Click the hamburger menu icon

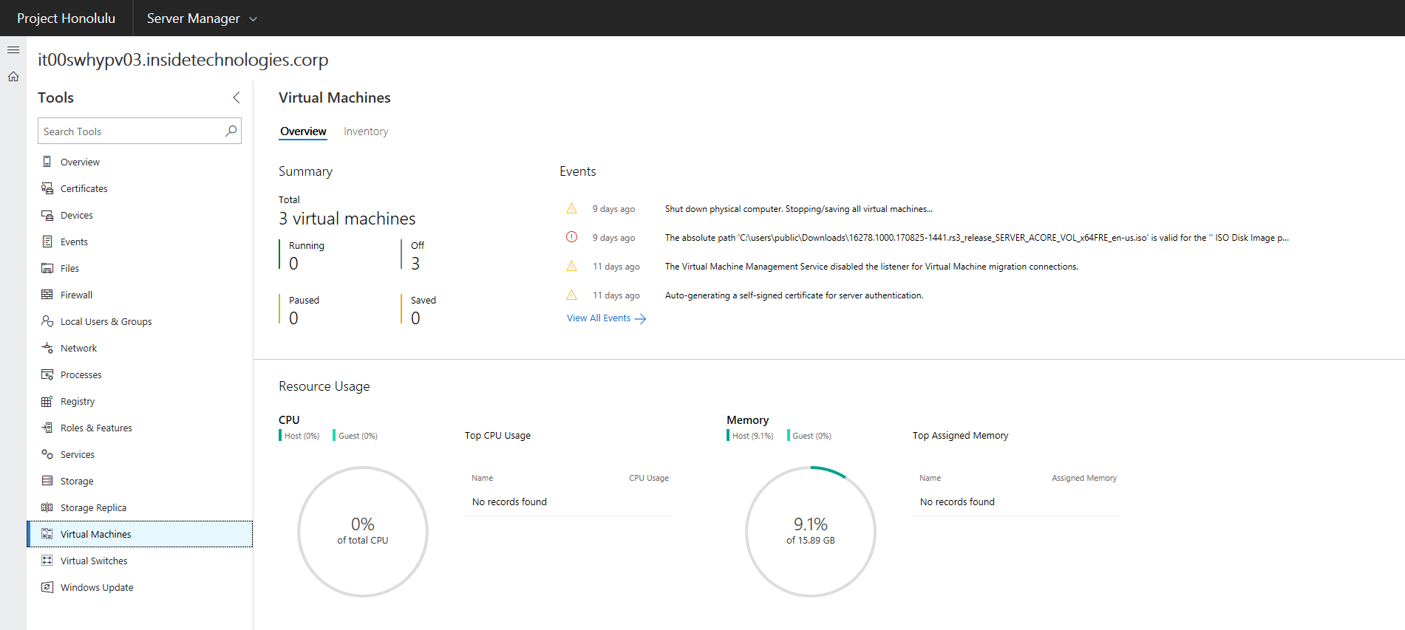(13, 50)
